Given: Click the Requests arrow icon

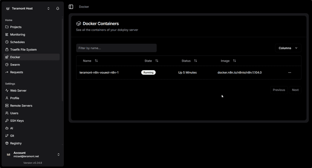Looking at the screenshot, I should point(7,72).
